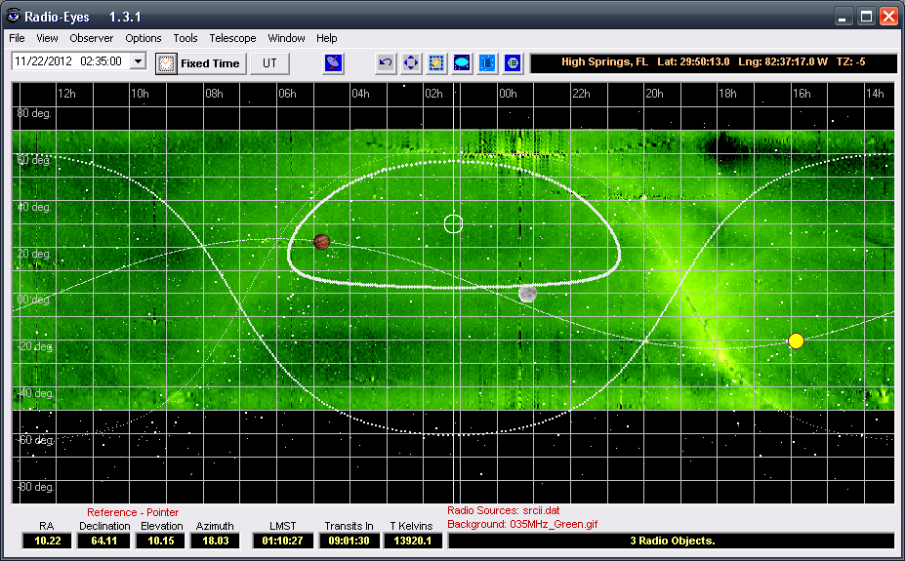Click the gray Moon marker on map
Screen dimensions: 905x561
(527, 293)
